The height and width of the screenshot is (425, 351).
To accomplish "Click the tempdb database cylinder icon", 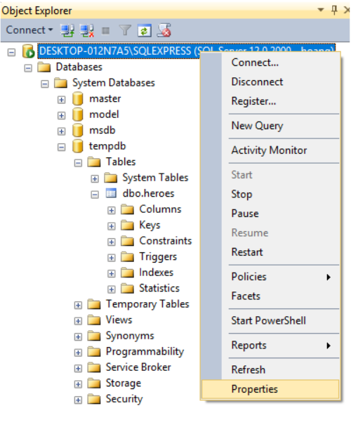I will 78,146.
